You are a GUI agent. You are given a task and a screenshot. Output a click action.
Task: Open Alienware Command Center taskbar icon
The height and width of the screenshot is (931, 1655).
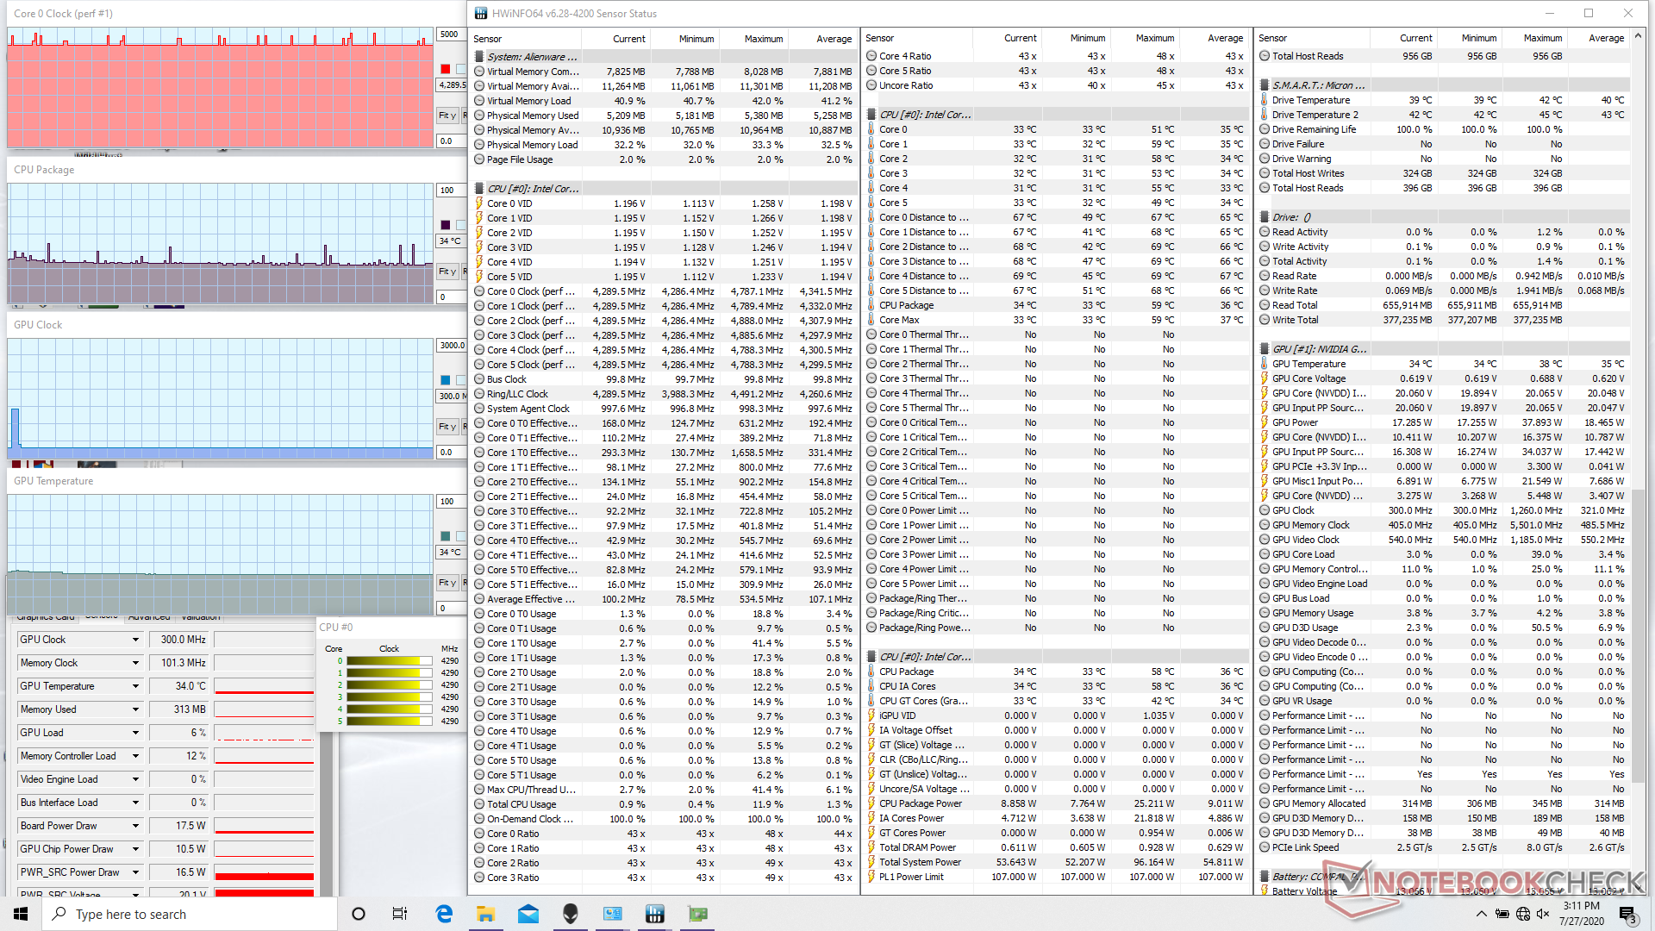pyautogui.click(x=570, y=914)
